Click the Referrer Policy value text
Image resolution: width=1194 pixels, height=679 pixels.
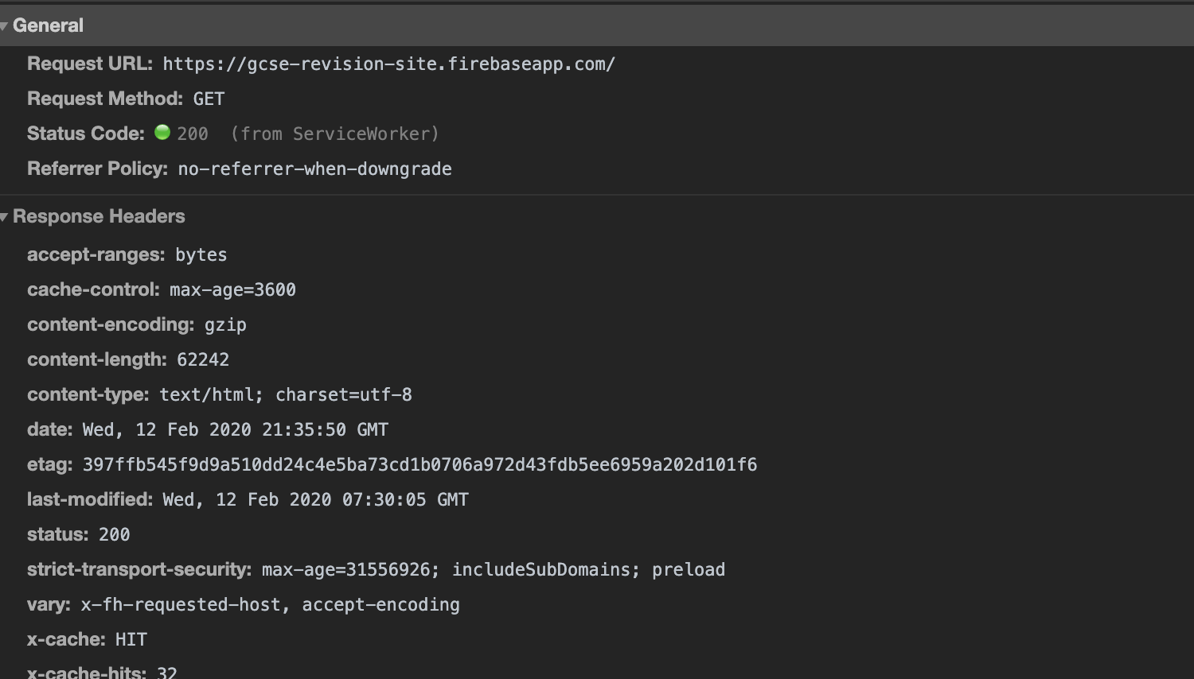(314, 169)
